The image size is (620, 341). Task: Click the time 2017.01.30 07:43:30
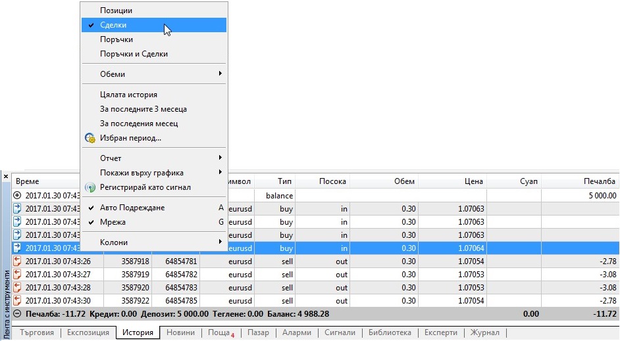tap(58, 301)
